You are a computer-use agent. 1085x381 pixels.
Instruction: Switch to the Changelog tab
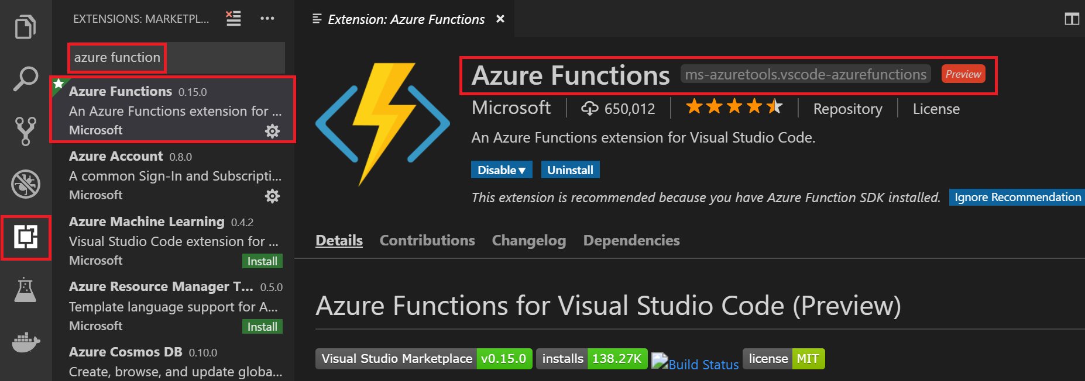tap(529, 240)
